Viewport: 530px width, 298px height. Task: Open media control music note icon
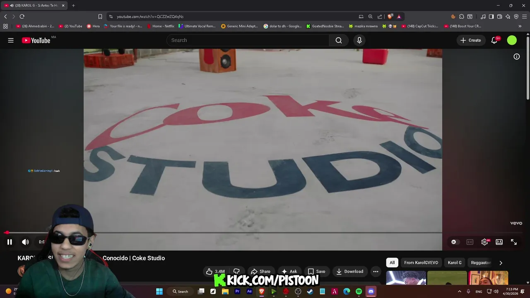(483, 17)
